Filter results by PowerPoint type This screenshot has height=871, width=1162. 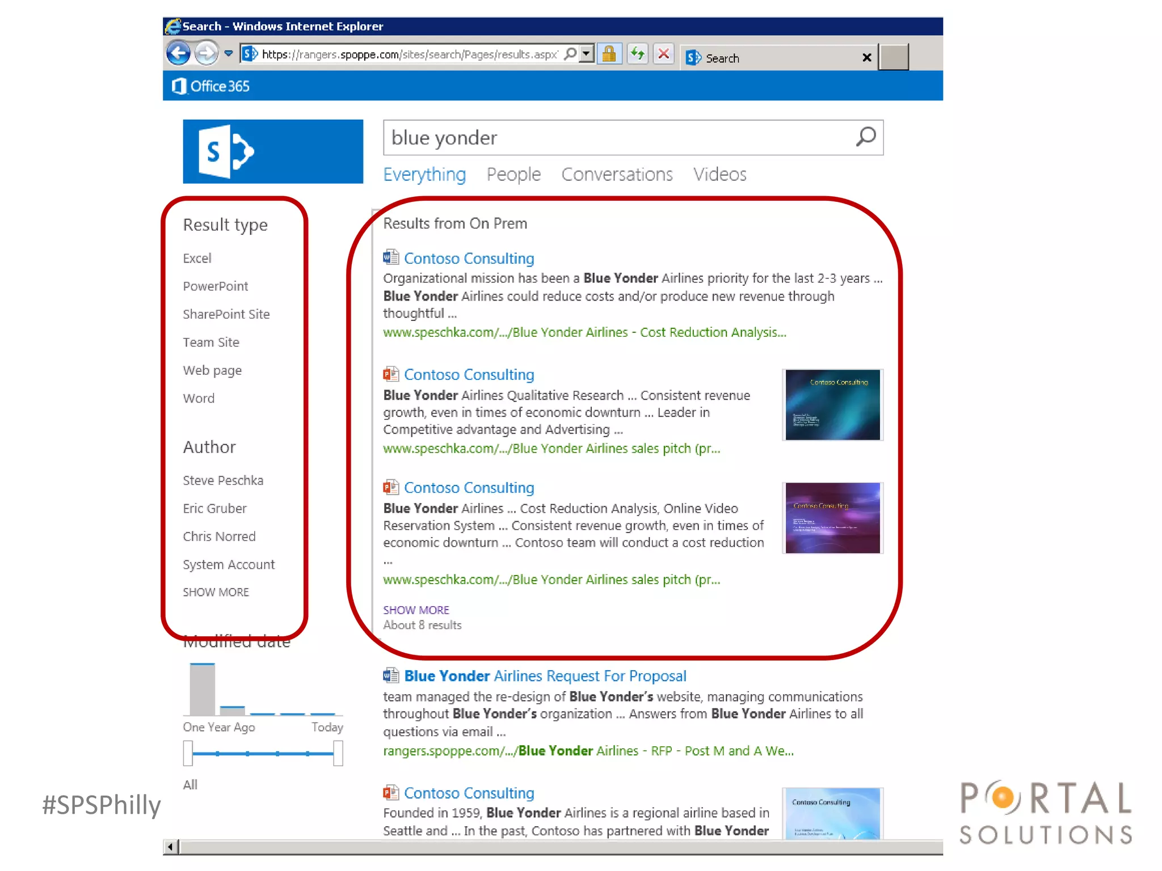[x=215, y=286]
